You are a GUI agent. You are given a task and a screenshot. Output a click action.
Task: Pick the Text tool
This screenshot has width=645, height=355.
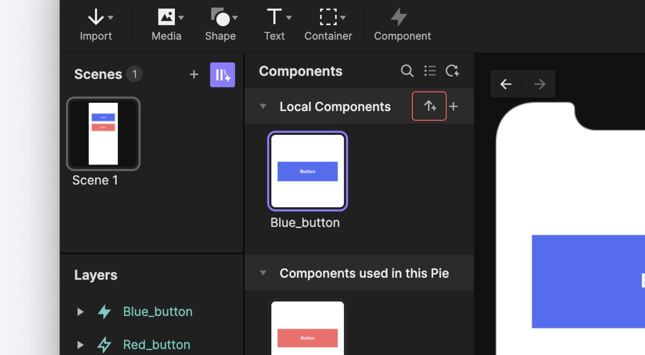pos(274,18)
